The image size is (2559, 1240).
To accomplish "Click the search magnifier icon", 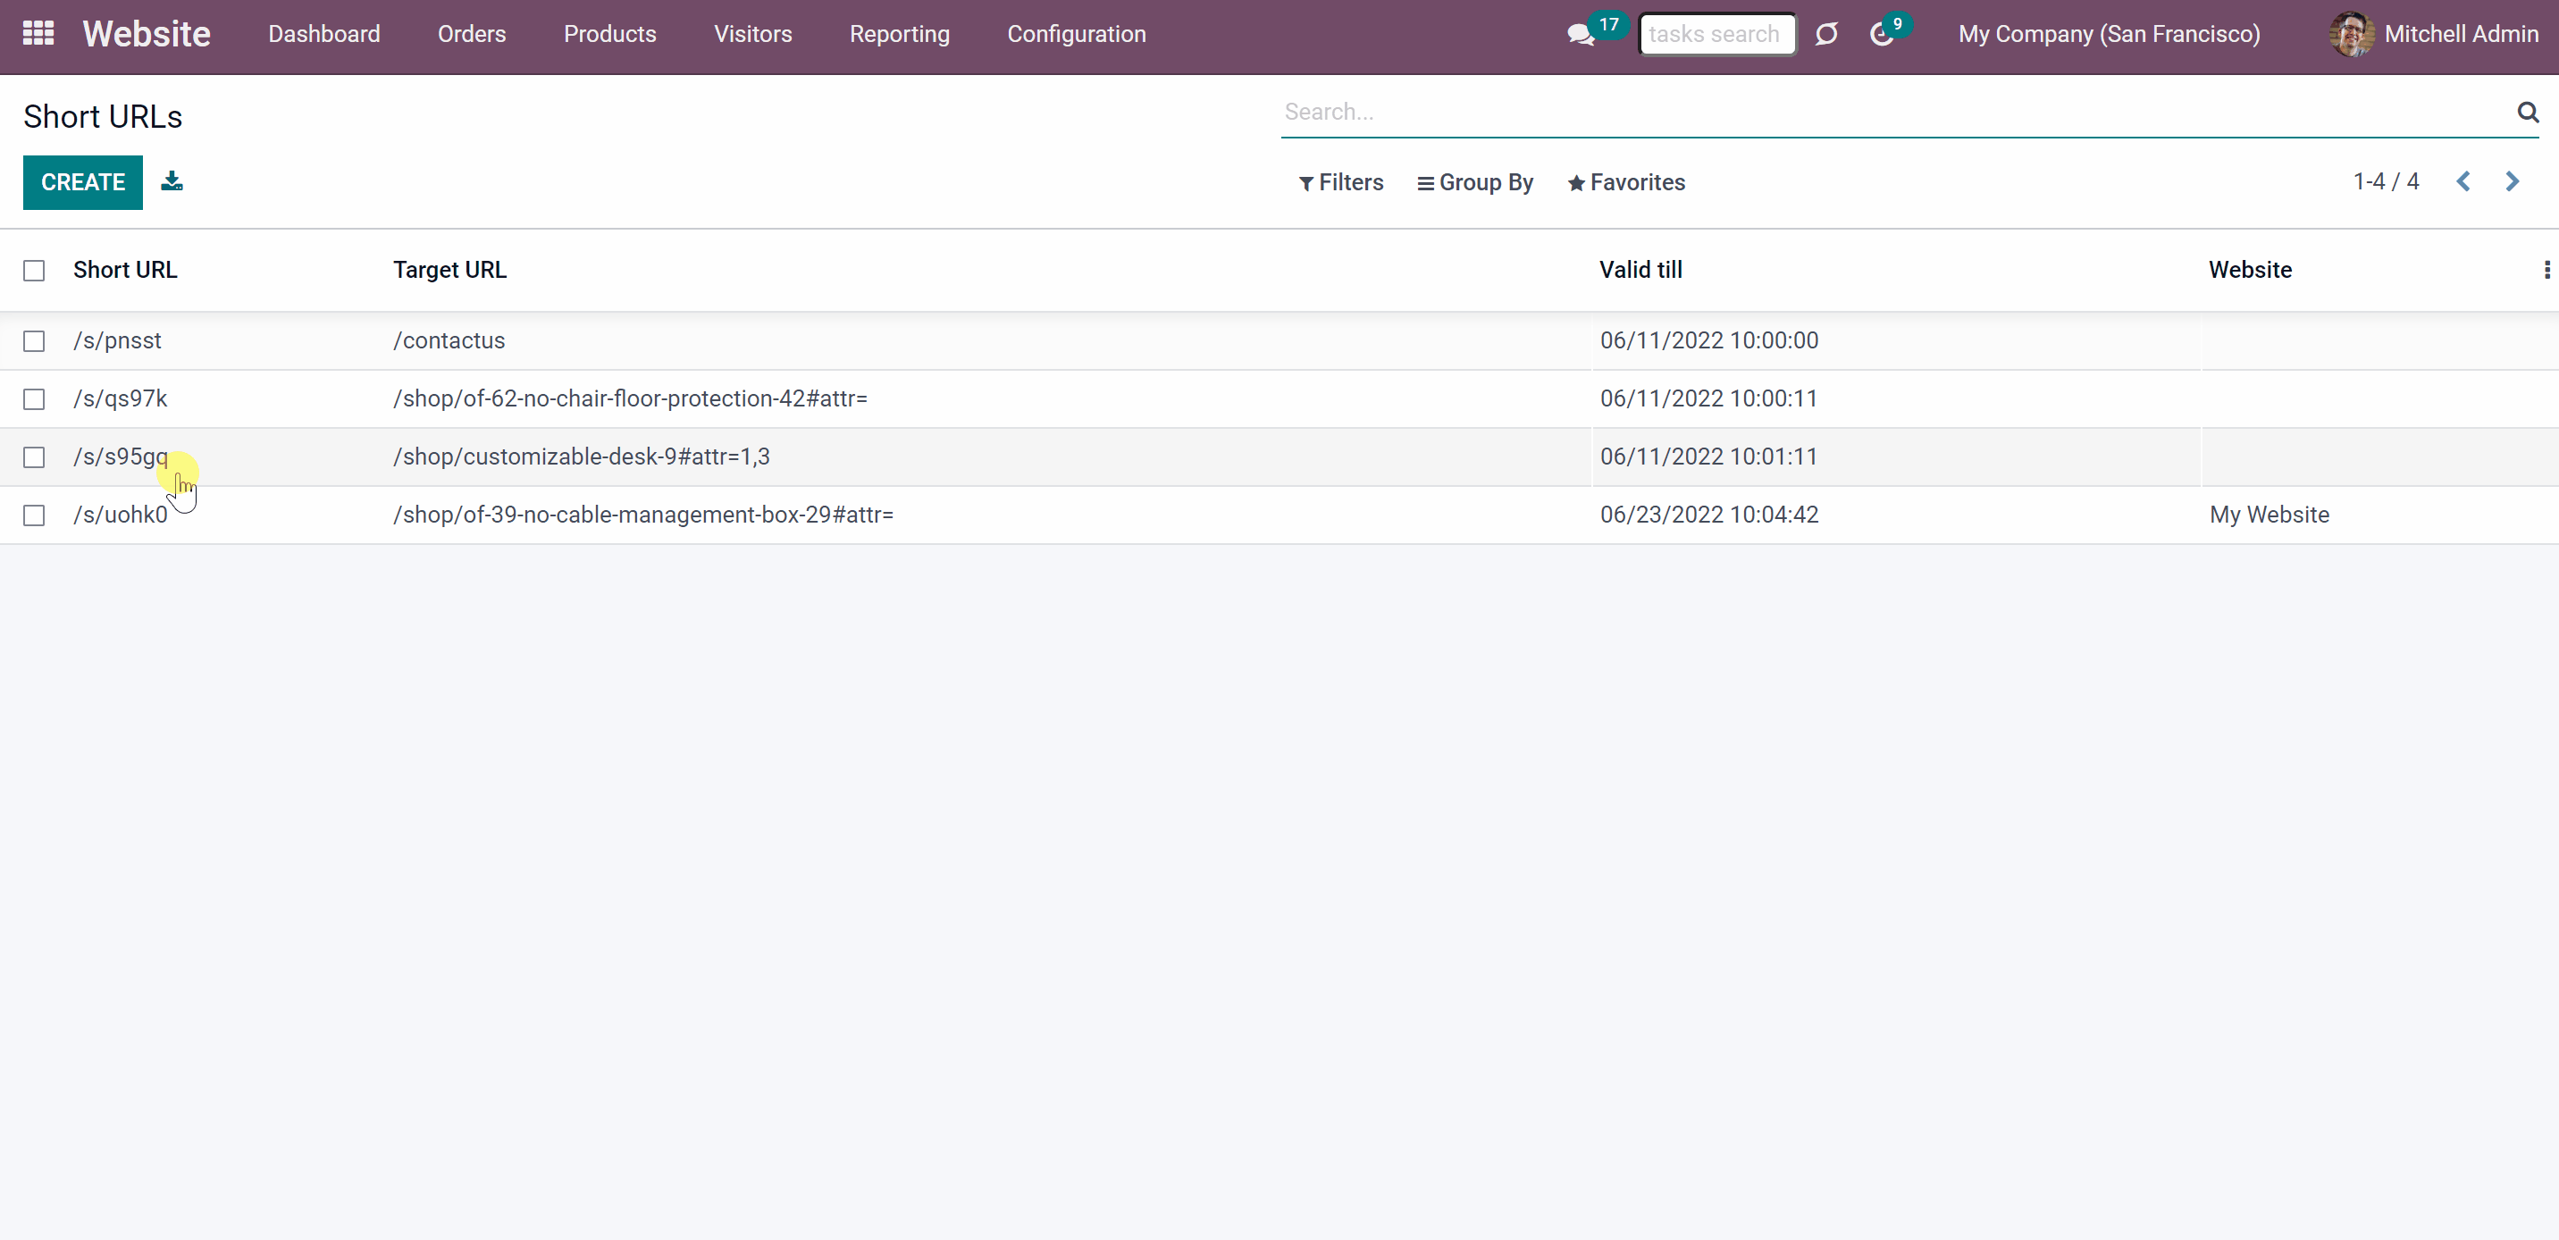I will click(2527, 113).
